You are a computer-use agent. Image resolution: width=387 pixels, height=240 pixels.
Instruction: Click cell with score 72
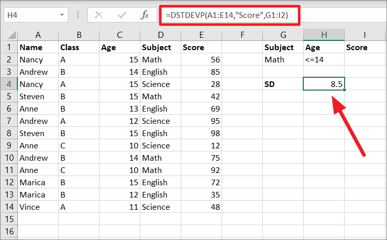[201, 182]
